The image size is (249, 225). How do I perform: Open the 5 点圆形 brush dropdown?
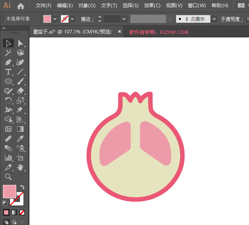(x=214, y=19)
